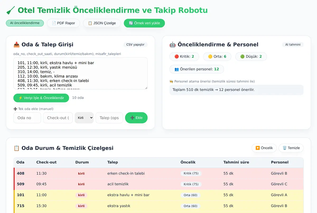317x213 pixels.
Task: Click 'ekstra yastık' request cell
Action: (x=119, y=206)
